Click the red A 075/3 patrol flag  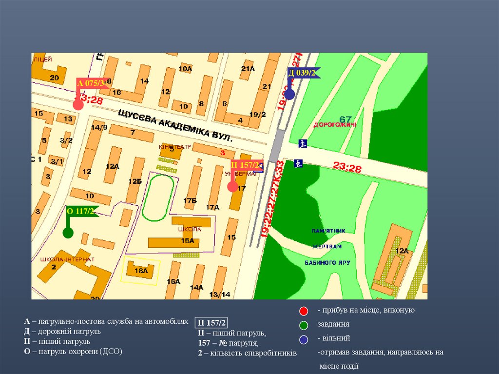click(x=90, y=83)
